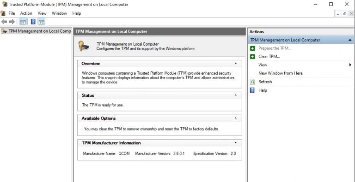Collapse the TPM Manufacturer Information section
Image resolution: width=355 pixels, height=182 pixels.
pyautogui.click(x=236, y=143)
